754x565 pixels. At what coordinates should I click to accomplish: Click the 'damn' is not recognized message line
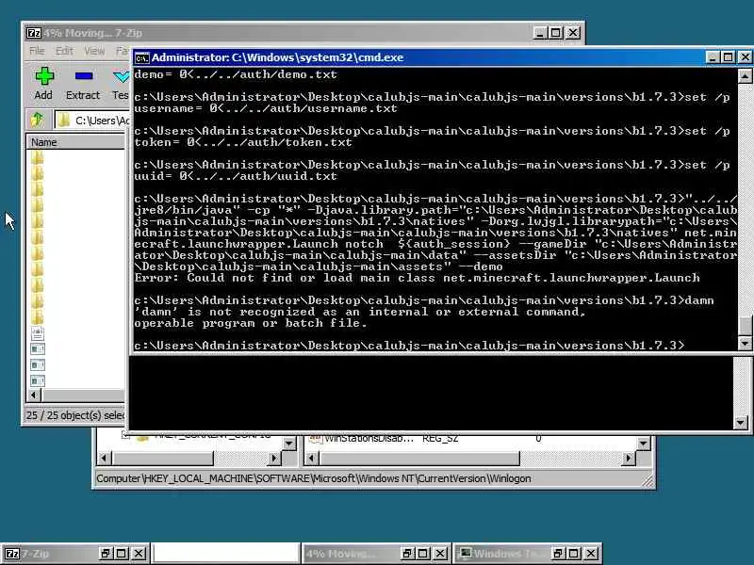click(360, 312)
